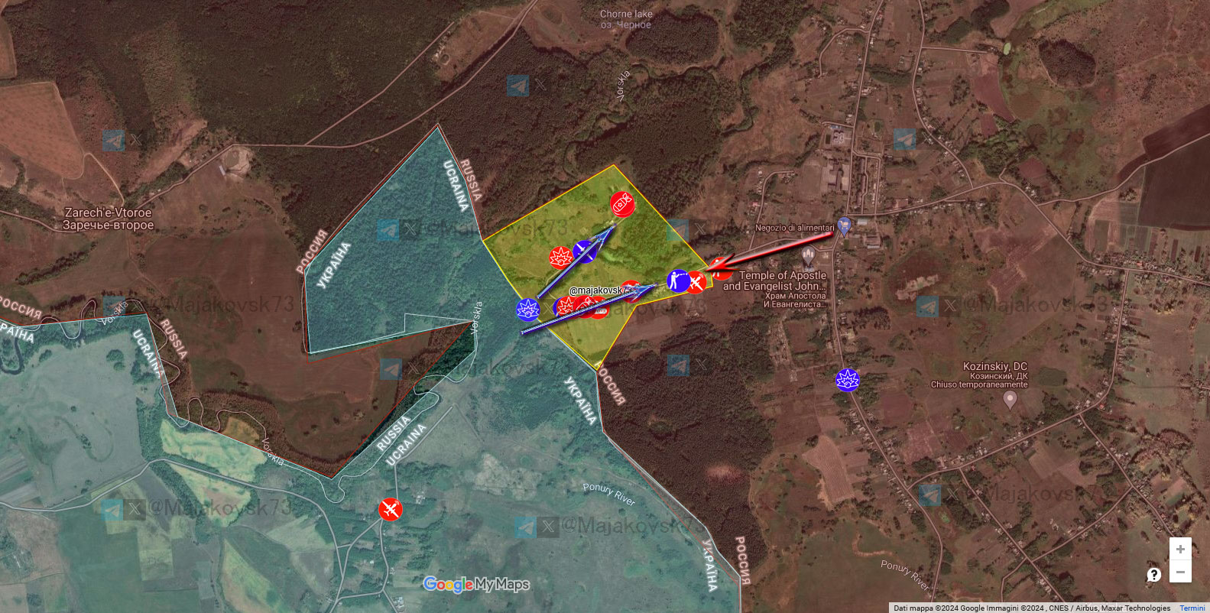This screenshot has width=1210, height=613.
Task: Click the grocery store shopping cart pin
Action: [844, 226]
